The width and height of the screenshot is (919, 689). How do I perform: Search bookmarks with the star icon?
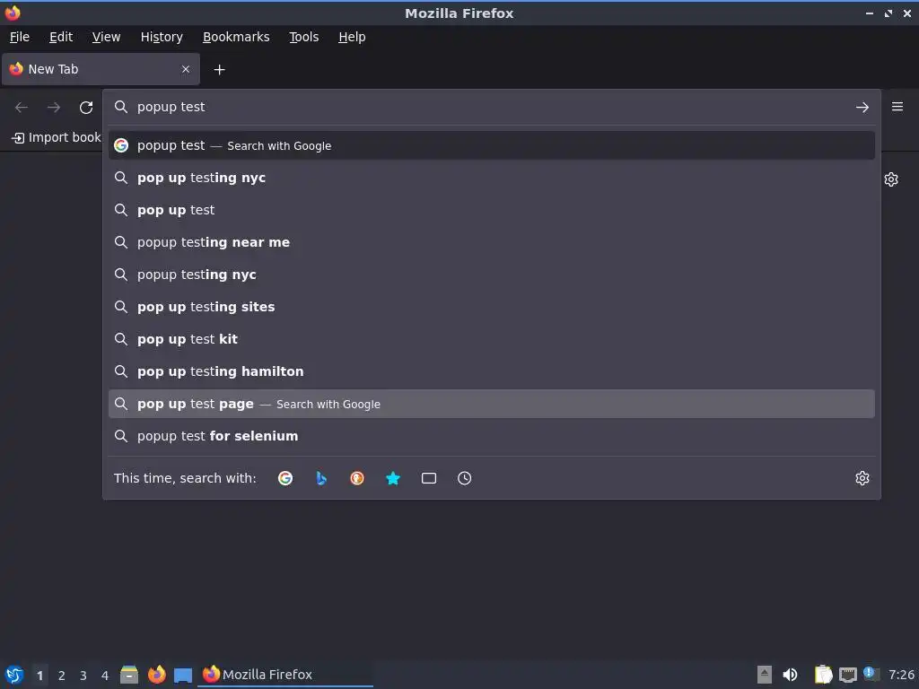(x=393, y=478)
